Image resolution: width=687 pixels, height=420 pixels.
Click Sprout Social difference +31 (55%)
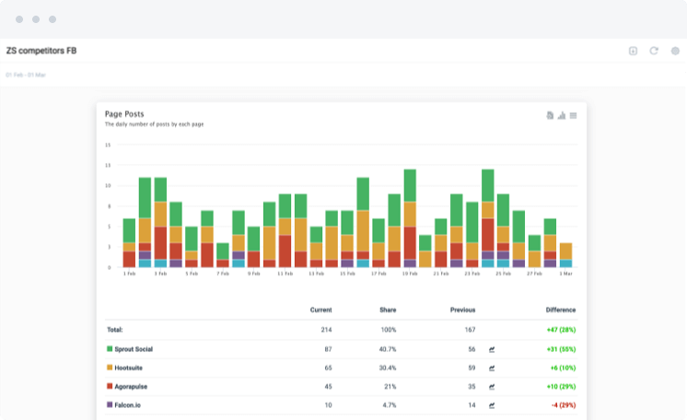[561, 349]
